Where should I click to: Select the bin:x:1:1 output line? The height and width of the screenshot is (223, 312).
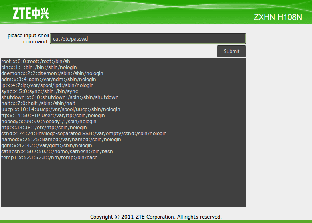coord(39,67)
